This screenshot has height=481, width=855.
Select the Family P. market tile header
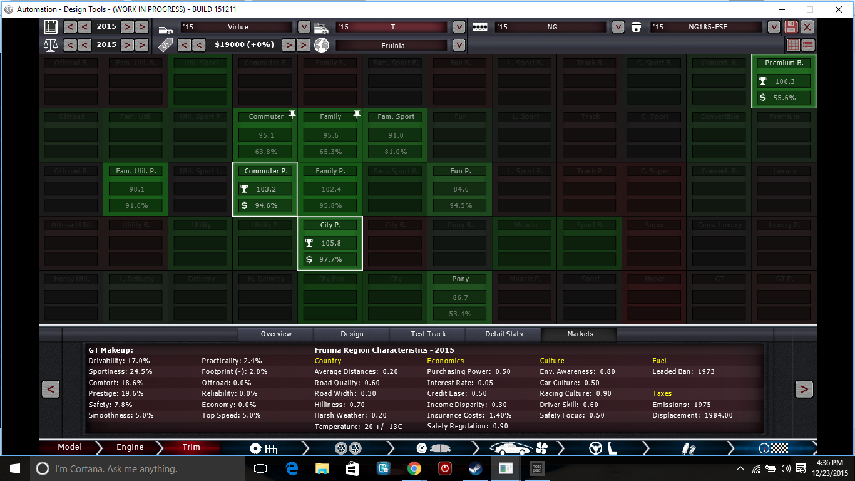point(330,171)
